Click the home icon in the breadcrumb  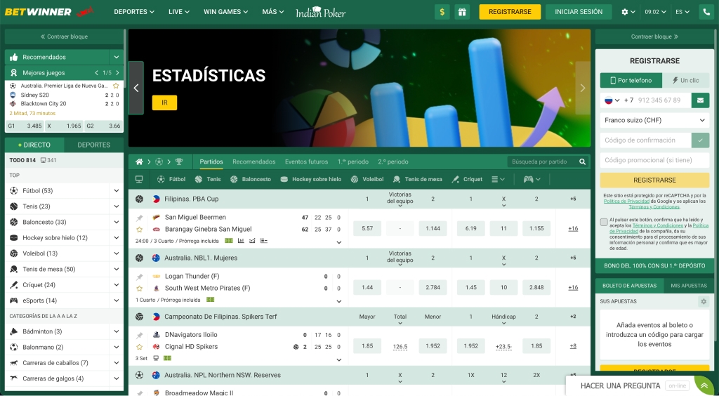[140, 161]
